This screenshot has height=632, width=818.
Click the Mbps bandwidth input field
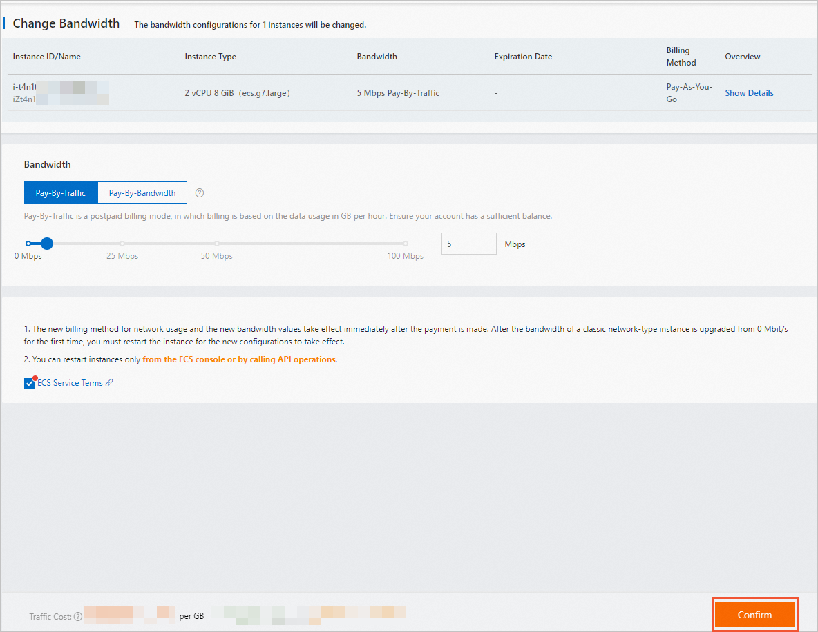point(469,244)
